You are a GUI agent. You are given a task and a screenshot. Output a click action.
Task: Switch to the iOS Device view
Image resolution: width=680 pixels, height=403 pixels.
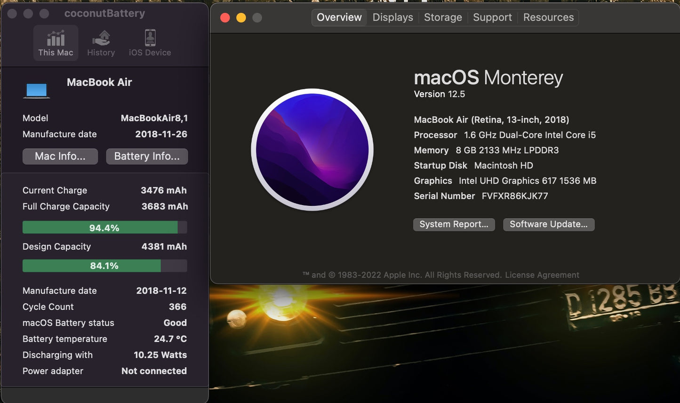[x=149, y=42]
